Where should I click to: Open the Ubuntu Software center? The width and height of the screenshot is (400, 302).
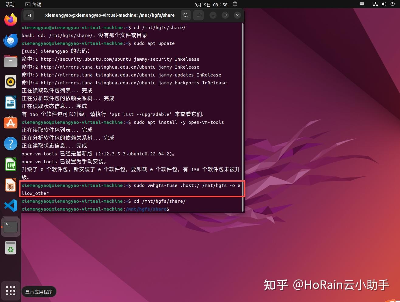click(11, 123)
